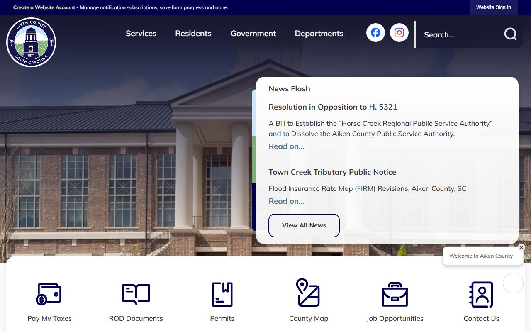This screenshot has width=531, height=332.
Task: Open the Government menu
Action: 253,33
